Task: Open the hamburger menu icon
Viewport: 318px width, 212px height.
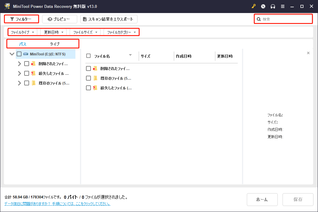Action: [x=283, y=6]
